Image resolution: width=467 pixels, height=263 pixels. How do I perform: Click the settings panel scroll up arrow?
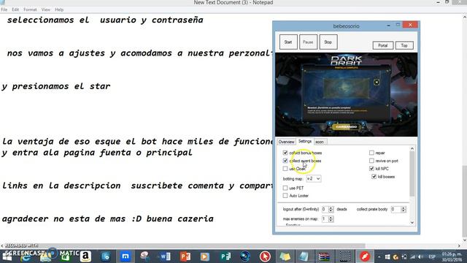(412, 148)
